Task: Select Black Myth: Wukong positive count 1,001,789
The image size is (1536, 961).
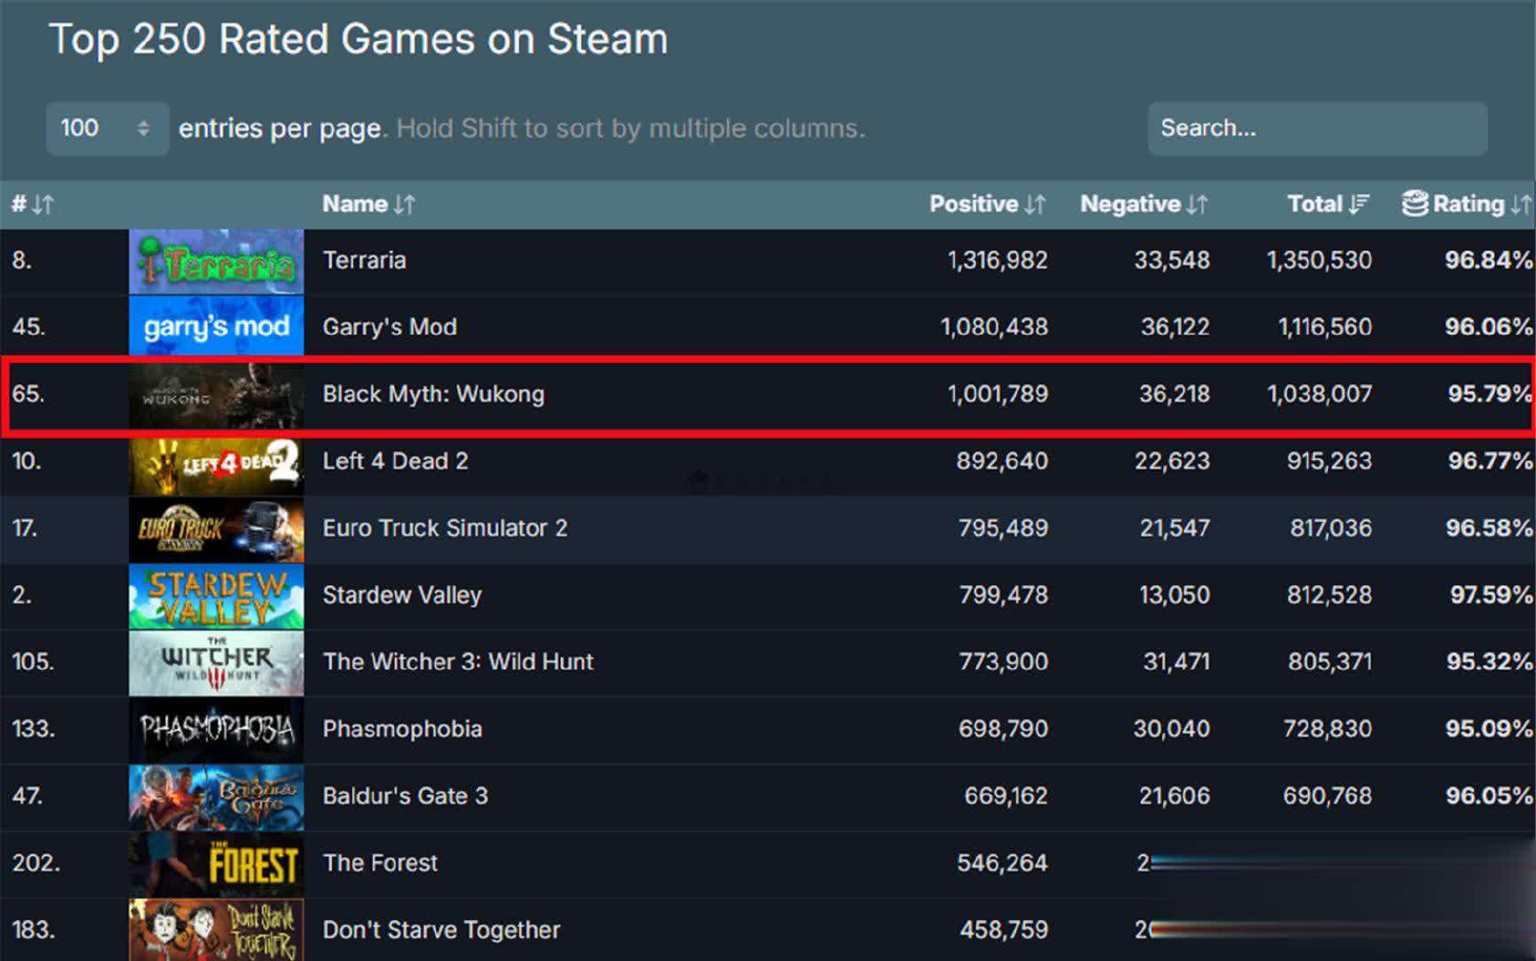Action: click(998, 393)
